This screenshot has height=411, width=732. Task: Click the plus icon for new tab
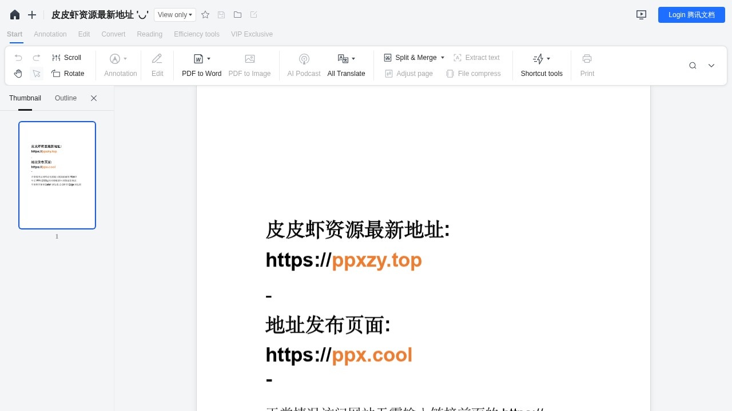click(x=32, y=15)
